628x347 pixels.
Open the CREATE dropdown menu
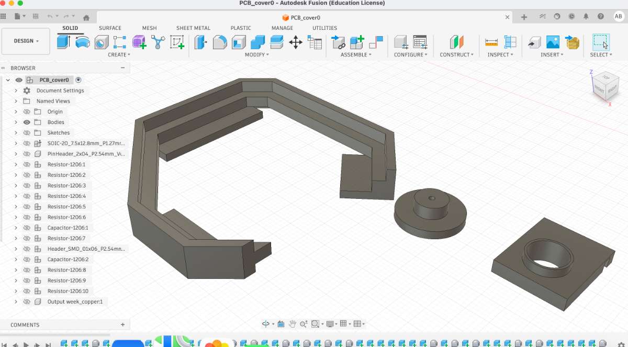click(x=119, y=54)
